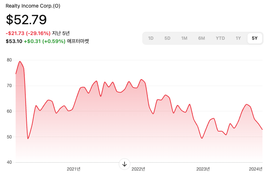Viewport: 265px width, 176px height.
Task: Select the YTD range tab
Action: tap(220, 38)
